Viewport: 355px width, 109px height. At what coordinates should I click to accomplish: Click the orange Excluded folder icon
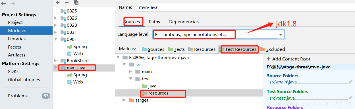(x=263, y=49)
